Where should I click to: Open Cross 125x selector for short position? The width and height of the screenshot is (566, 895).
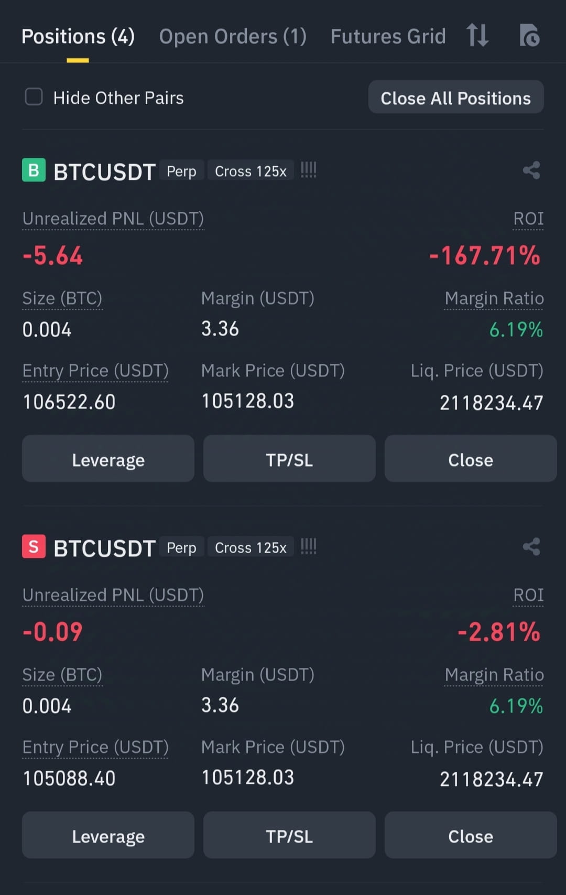[x=251, y=547]
